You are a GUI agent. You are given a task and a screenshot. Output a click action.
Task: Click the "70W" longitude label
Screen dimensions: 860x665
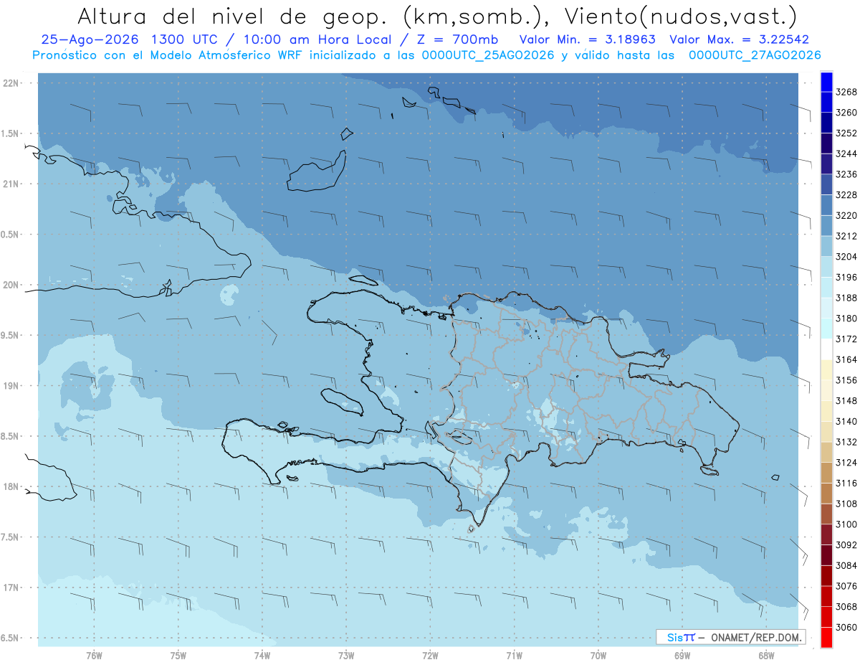(x=598, y=656)
